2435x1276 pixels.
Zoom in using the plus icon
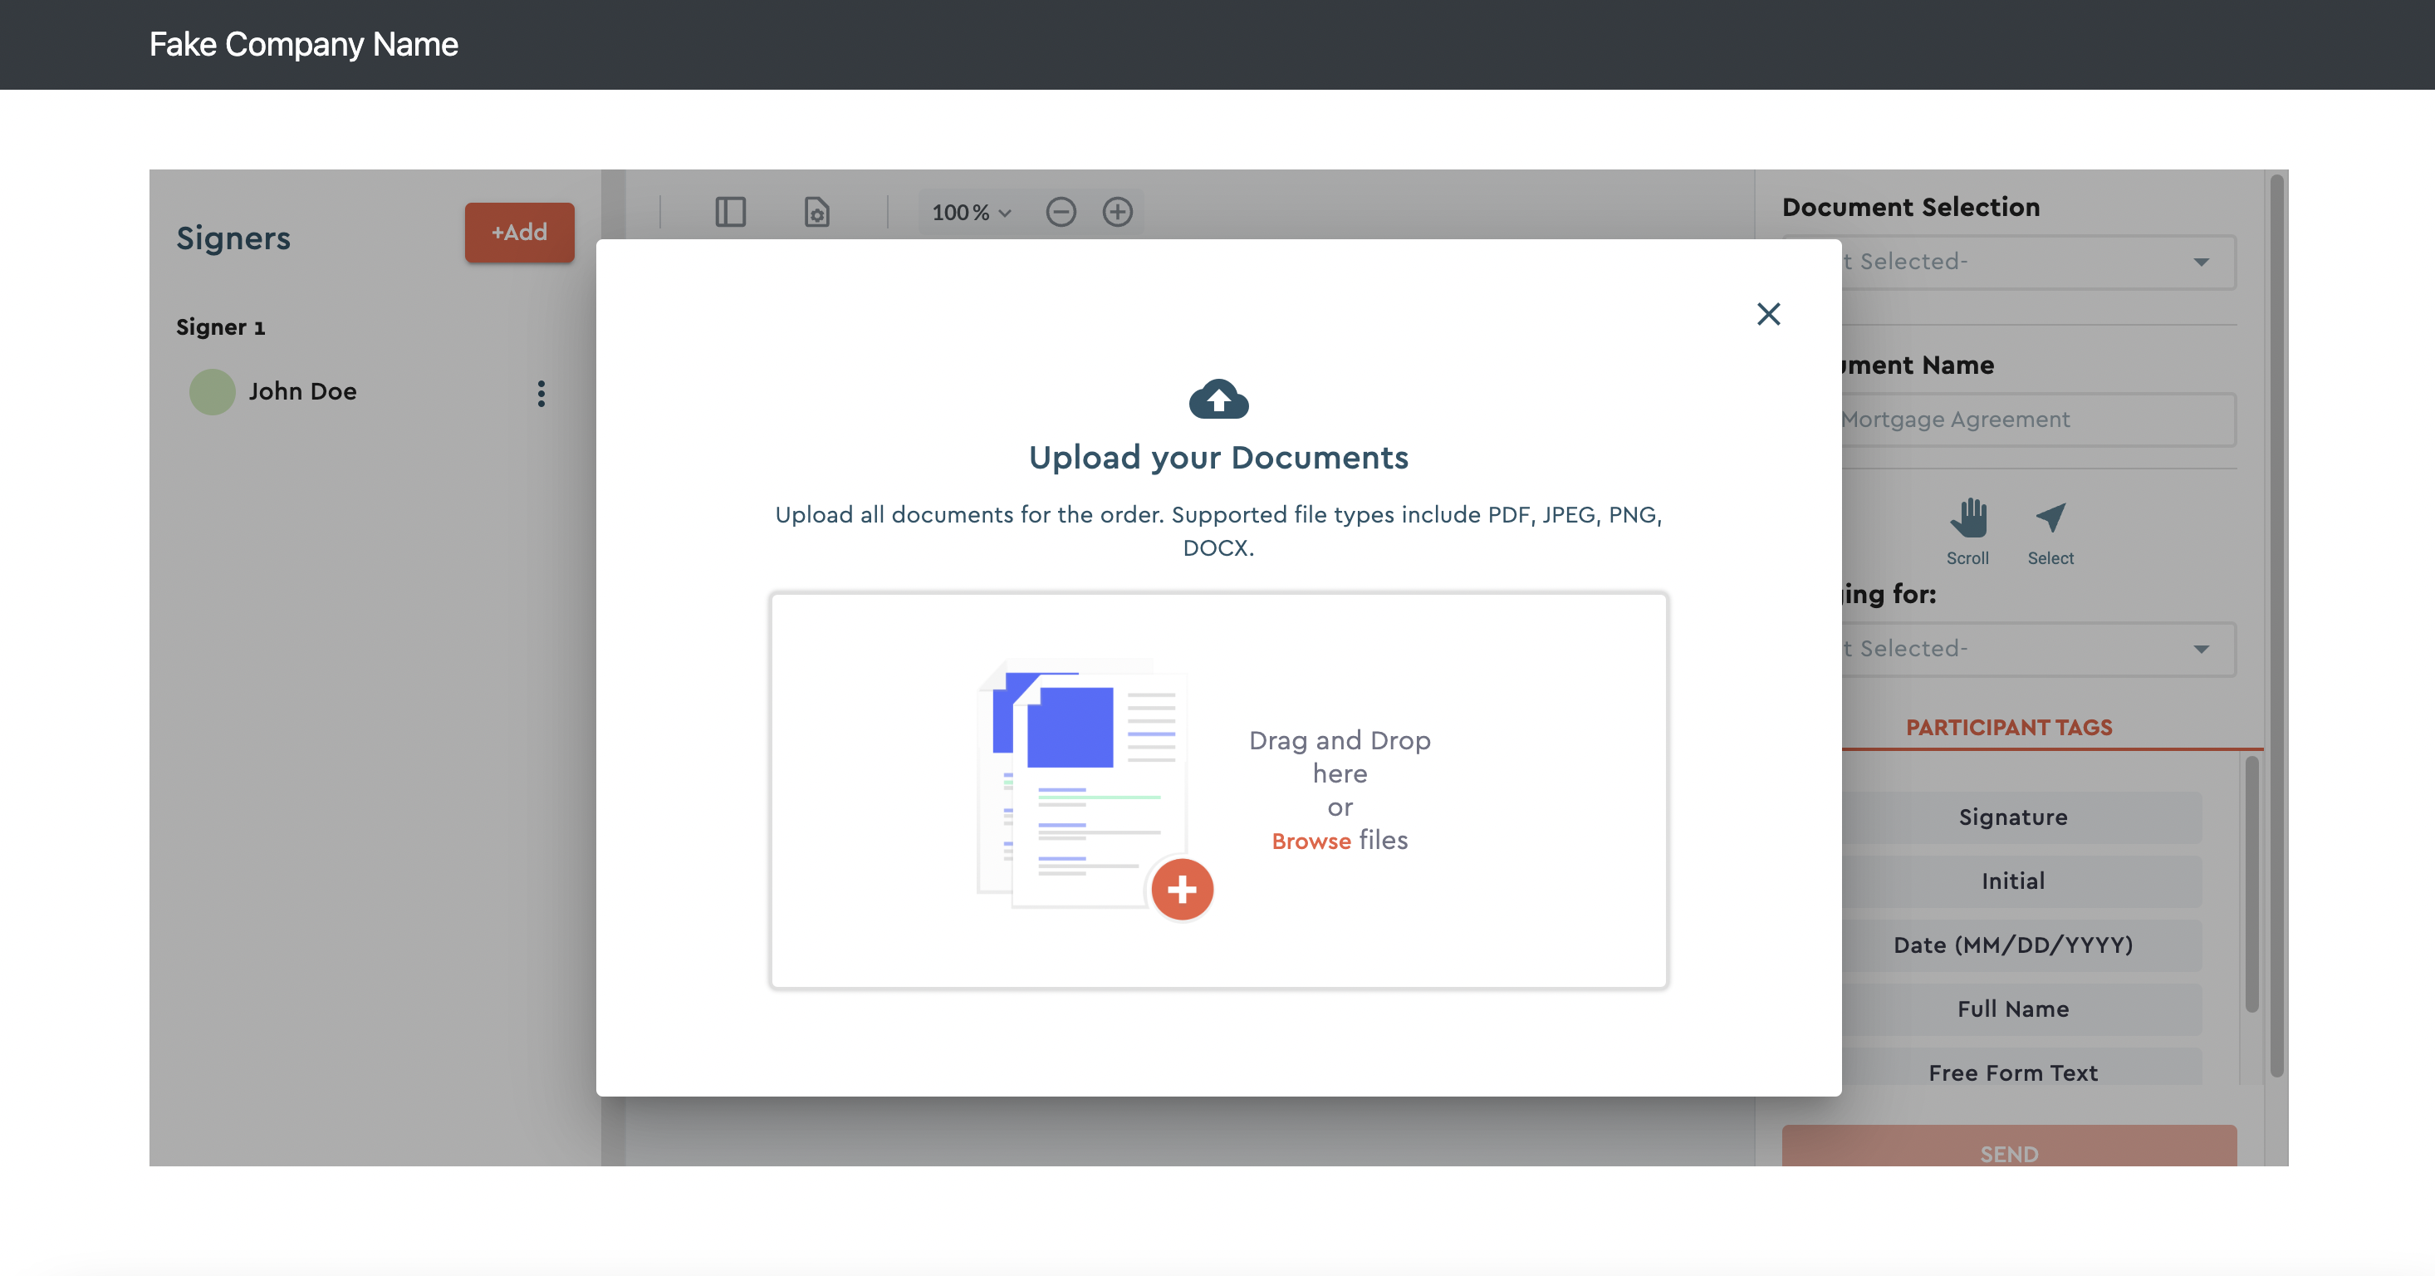(x=1118, y=212)
